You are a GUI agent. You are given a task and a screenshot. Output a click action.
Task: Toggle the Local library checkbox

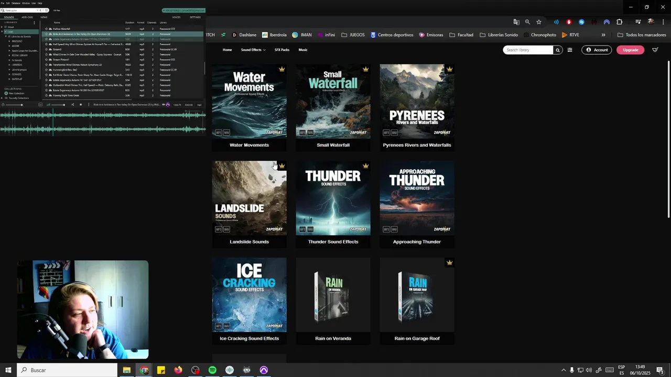(5, 31)
